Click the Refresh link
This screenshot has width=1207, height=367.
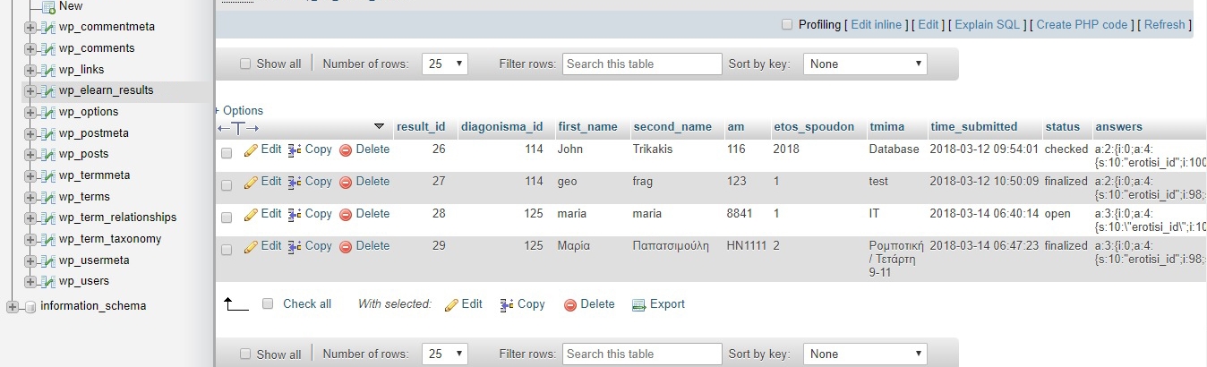click(x=1165, y=25)
